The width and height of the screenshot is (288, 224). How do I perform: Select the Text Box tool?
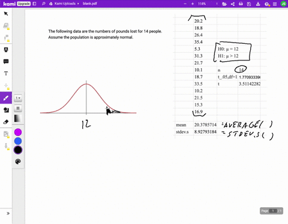[6, 74]
